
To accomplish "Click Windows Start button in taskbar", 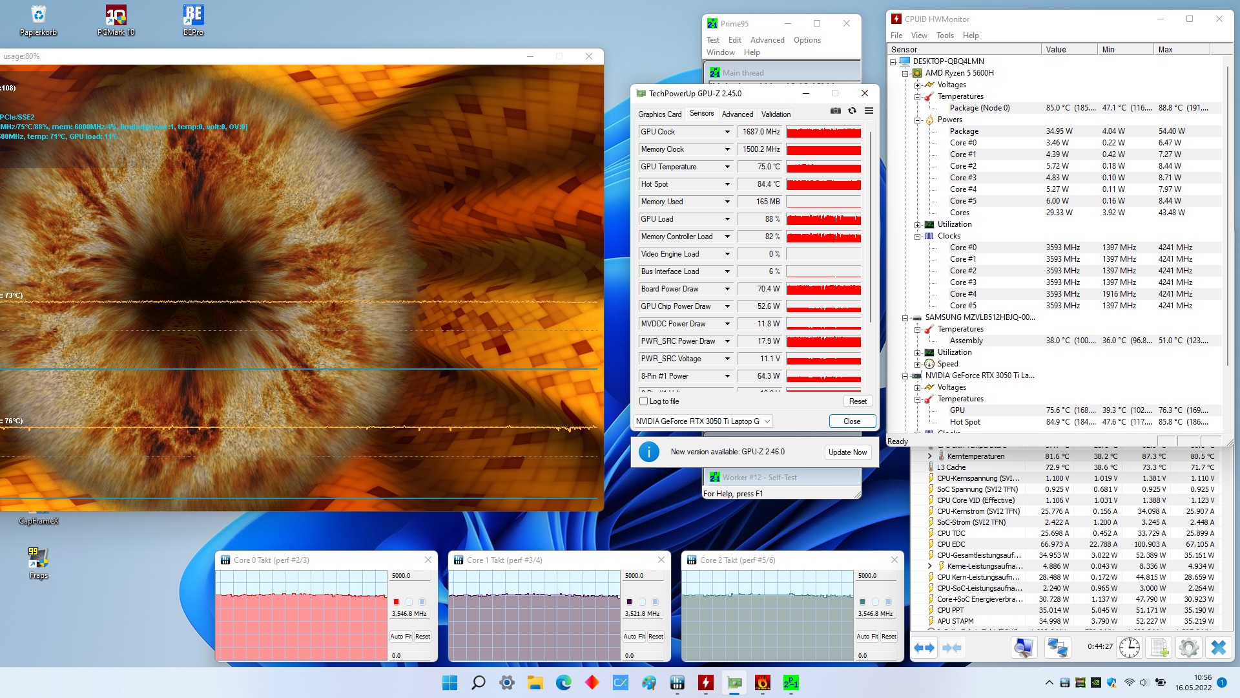I will [450, 682].
